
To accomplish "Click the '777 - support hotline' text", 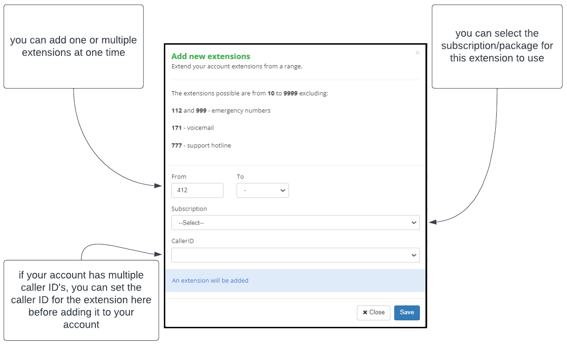I will (201, 146).
